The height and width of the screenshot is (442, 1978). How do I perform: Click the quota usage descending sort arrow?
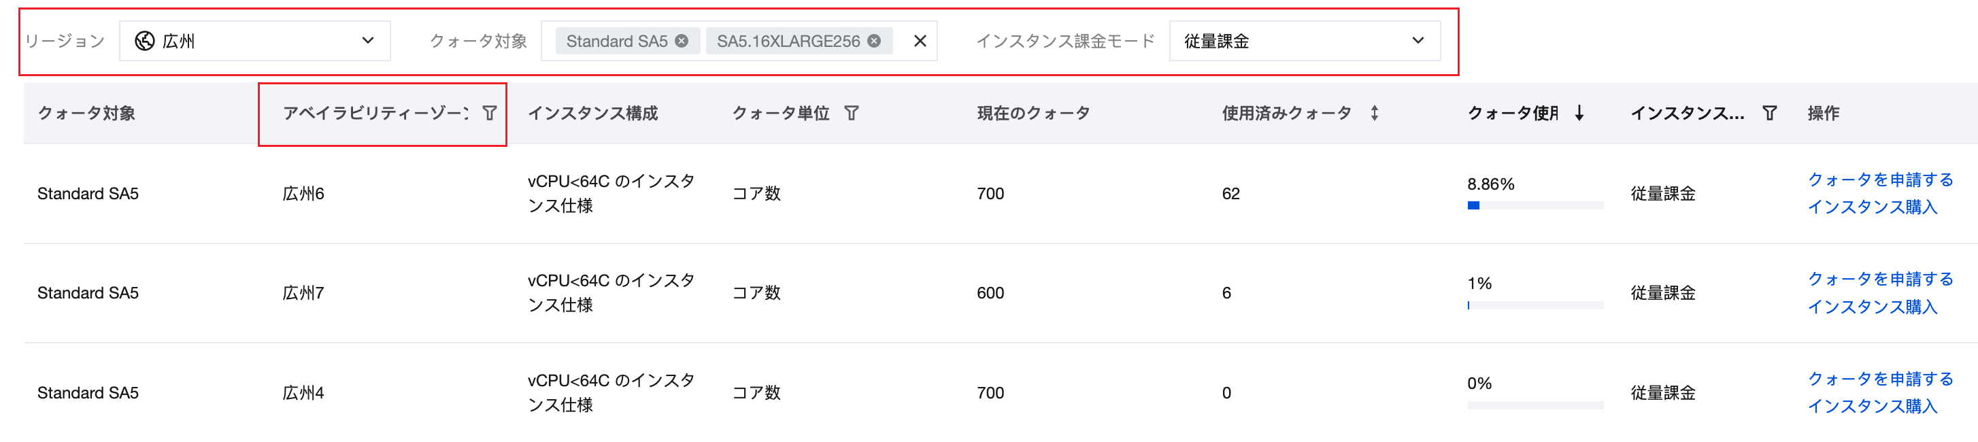point(1579,114)
